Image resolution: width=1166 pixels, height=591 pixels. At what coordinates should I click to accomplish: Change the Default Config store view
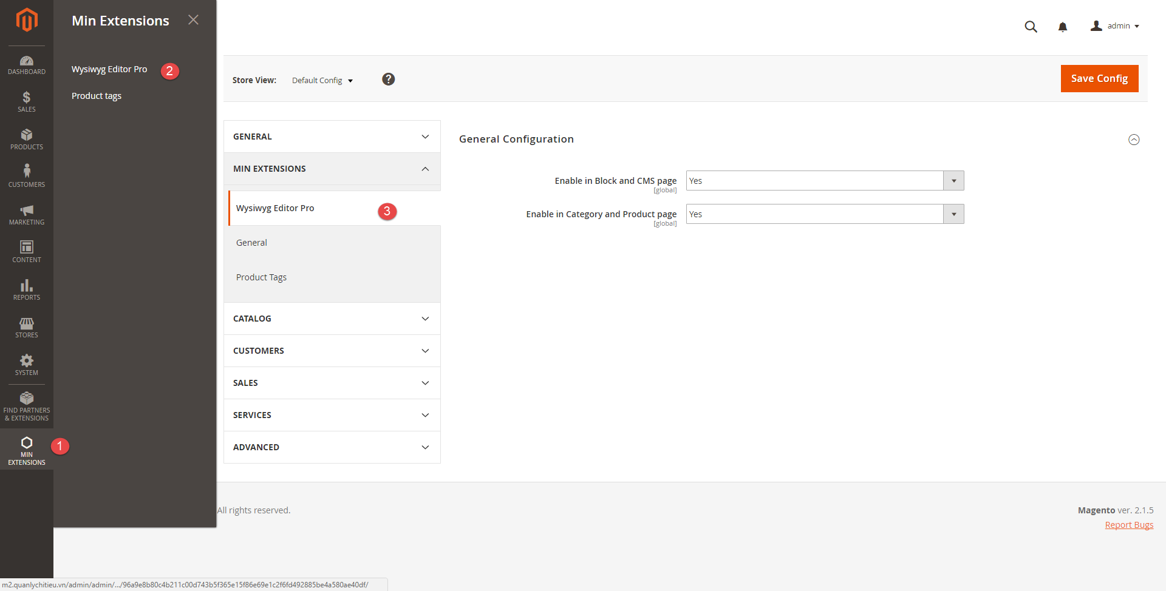click(322, 81)
